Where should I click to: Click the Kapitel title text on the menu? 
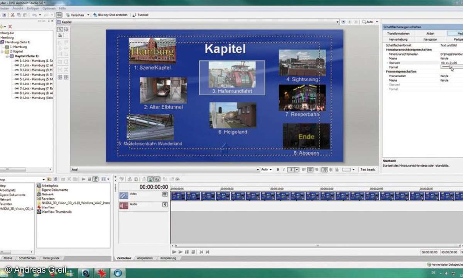pos(225,49)
